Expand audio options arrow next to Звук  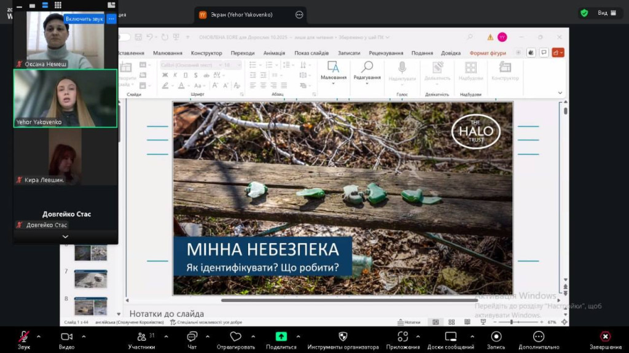click(x=39, y=336)
